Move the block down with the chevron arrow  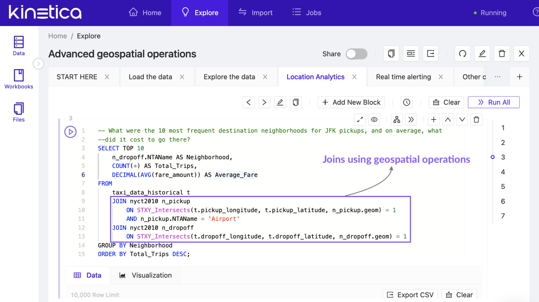(462, 119)
